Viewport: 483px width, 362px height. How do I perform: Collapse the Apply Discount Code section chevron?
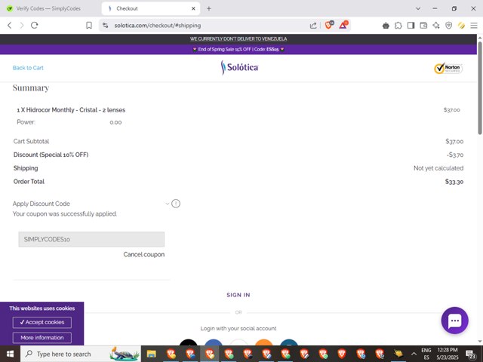(x=168, y=204)
